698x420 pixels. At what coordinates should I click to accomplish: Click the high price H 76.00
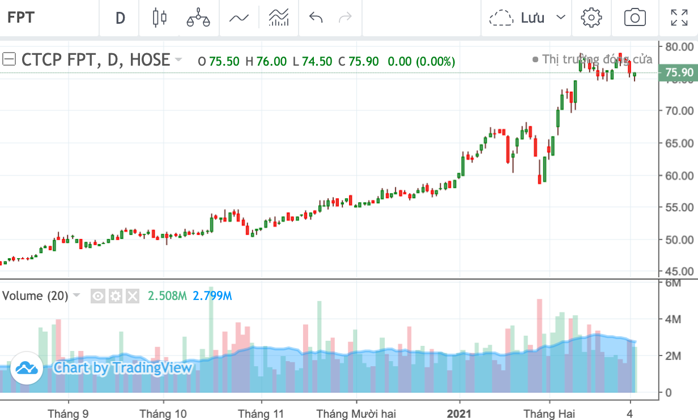point(266,61)
